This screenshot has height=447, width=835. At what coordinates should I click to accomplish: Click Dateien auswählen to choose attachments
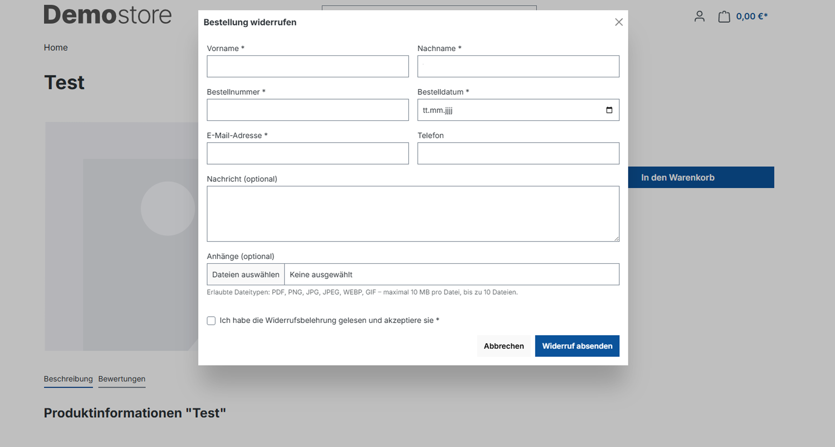(246, 274)
